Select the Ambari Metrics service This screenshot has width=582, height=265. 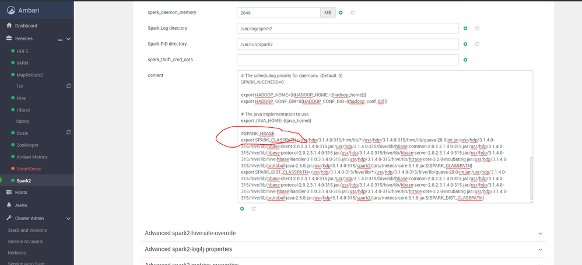32,157
